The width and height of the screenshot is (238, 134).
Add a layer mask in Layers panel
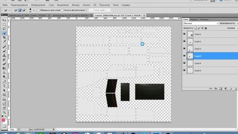(x=221, y=89)
